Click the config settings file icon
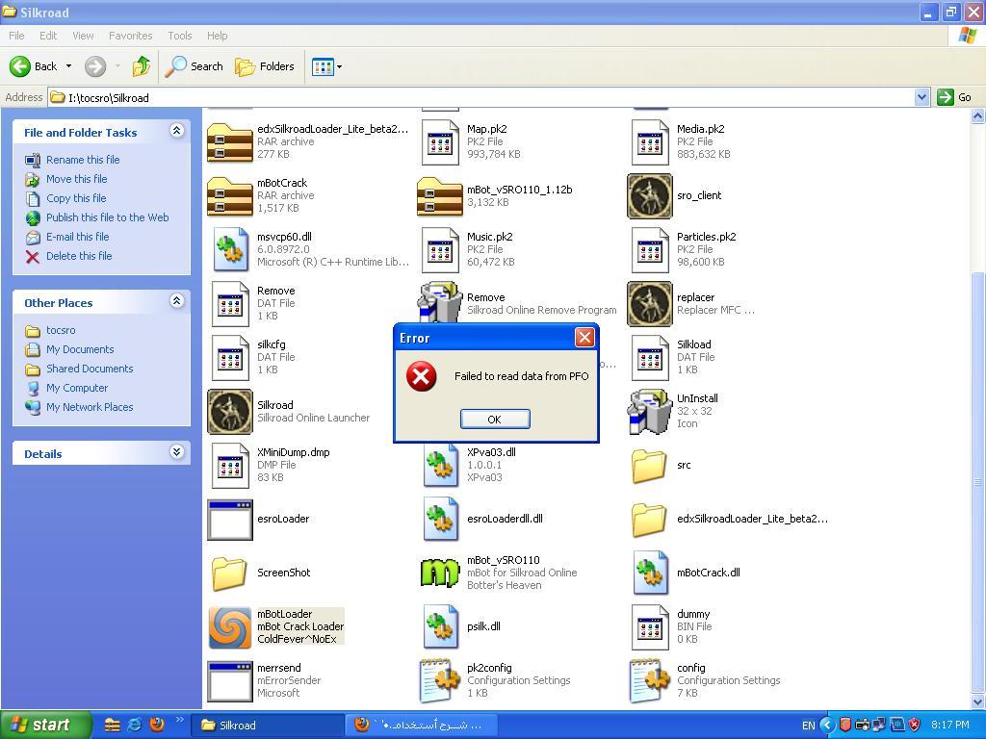Image resolution: width=986 pixels, height=739 pixels. (650, 681)
